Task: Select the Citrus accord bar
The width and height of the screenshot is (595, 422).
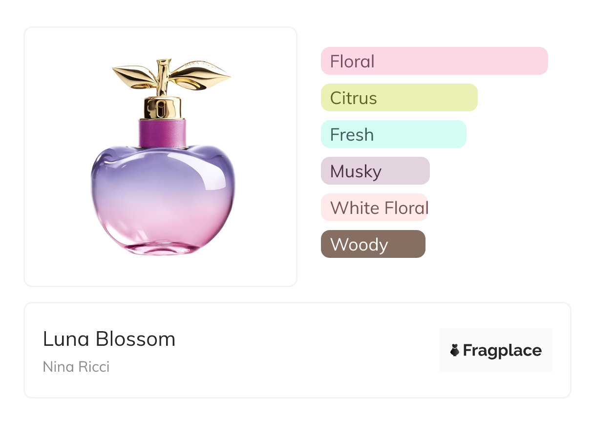Action: (399, 98)
